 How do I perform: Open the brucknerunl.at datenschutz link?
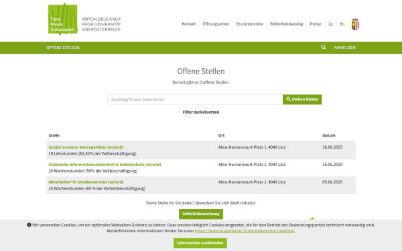click(x=245, y=231)
